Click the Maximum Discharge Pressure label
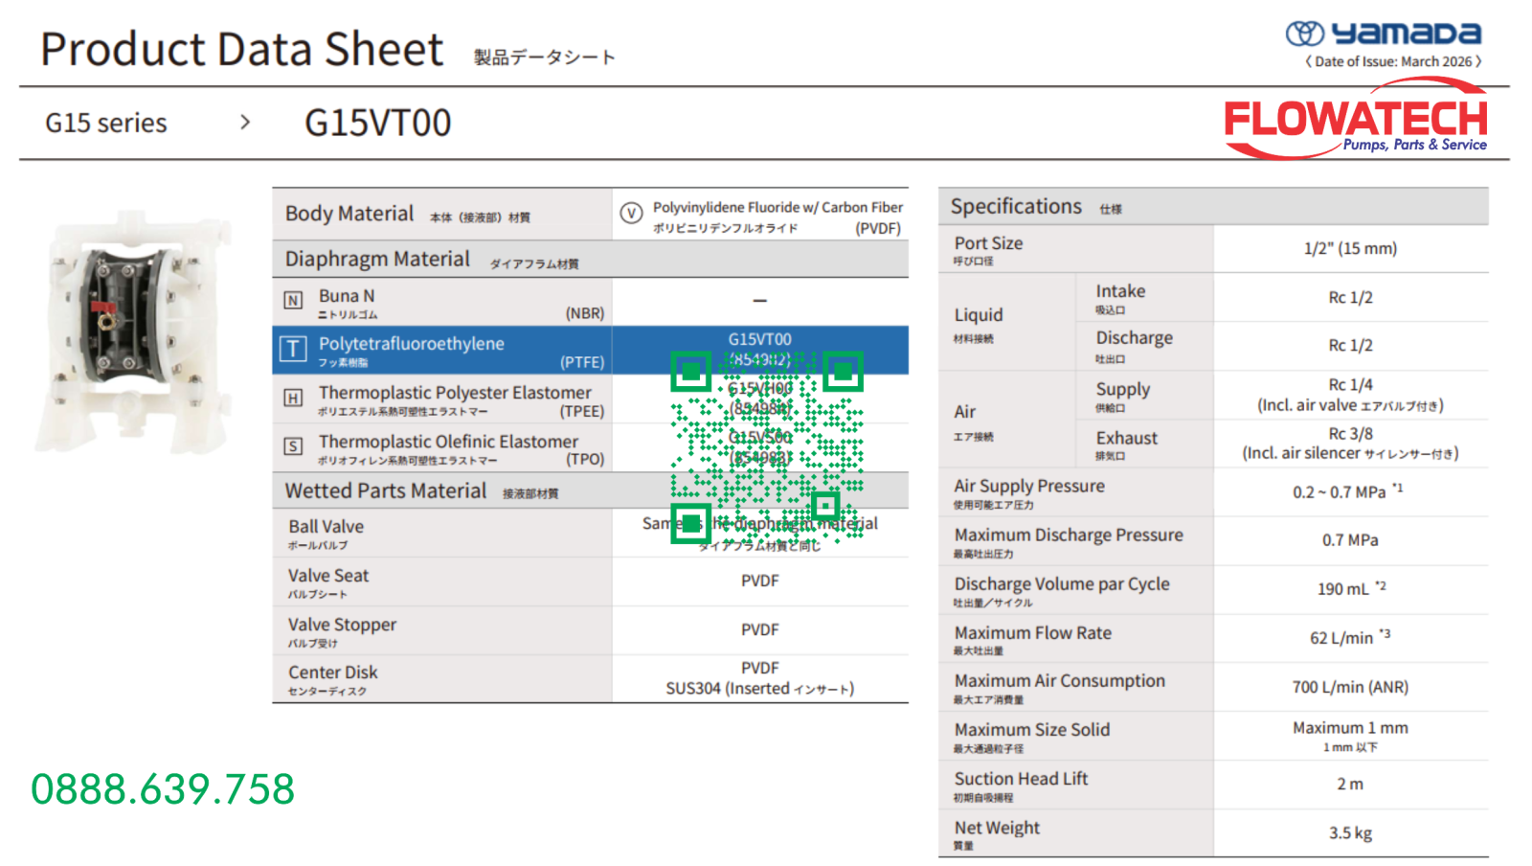 (x=1069, y=536)
